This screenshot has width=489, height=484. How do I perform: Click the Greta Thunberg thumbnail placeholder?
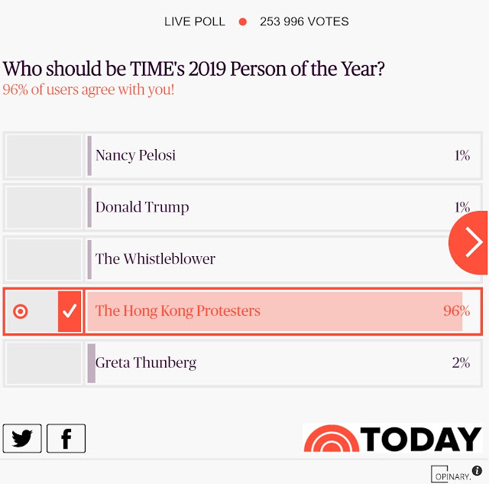tap(44, 362)
